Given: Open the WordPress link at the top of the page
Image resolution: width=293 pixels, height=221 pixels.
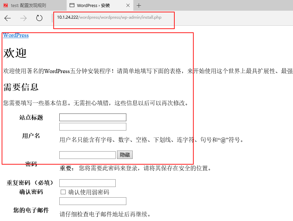Looking at the screenshot, I should 16,35.
